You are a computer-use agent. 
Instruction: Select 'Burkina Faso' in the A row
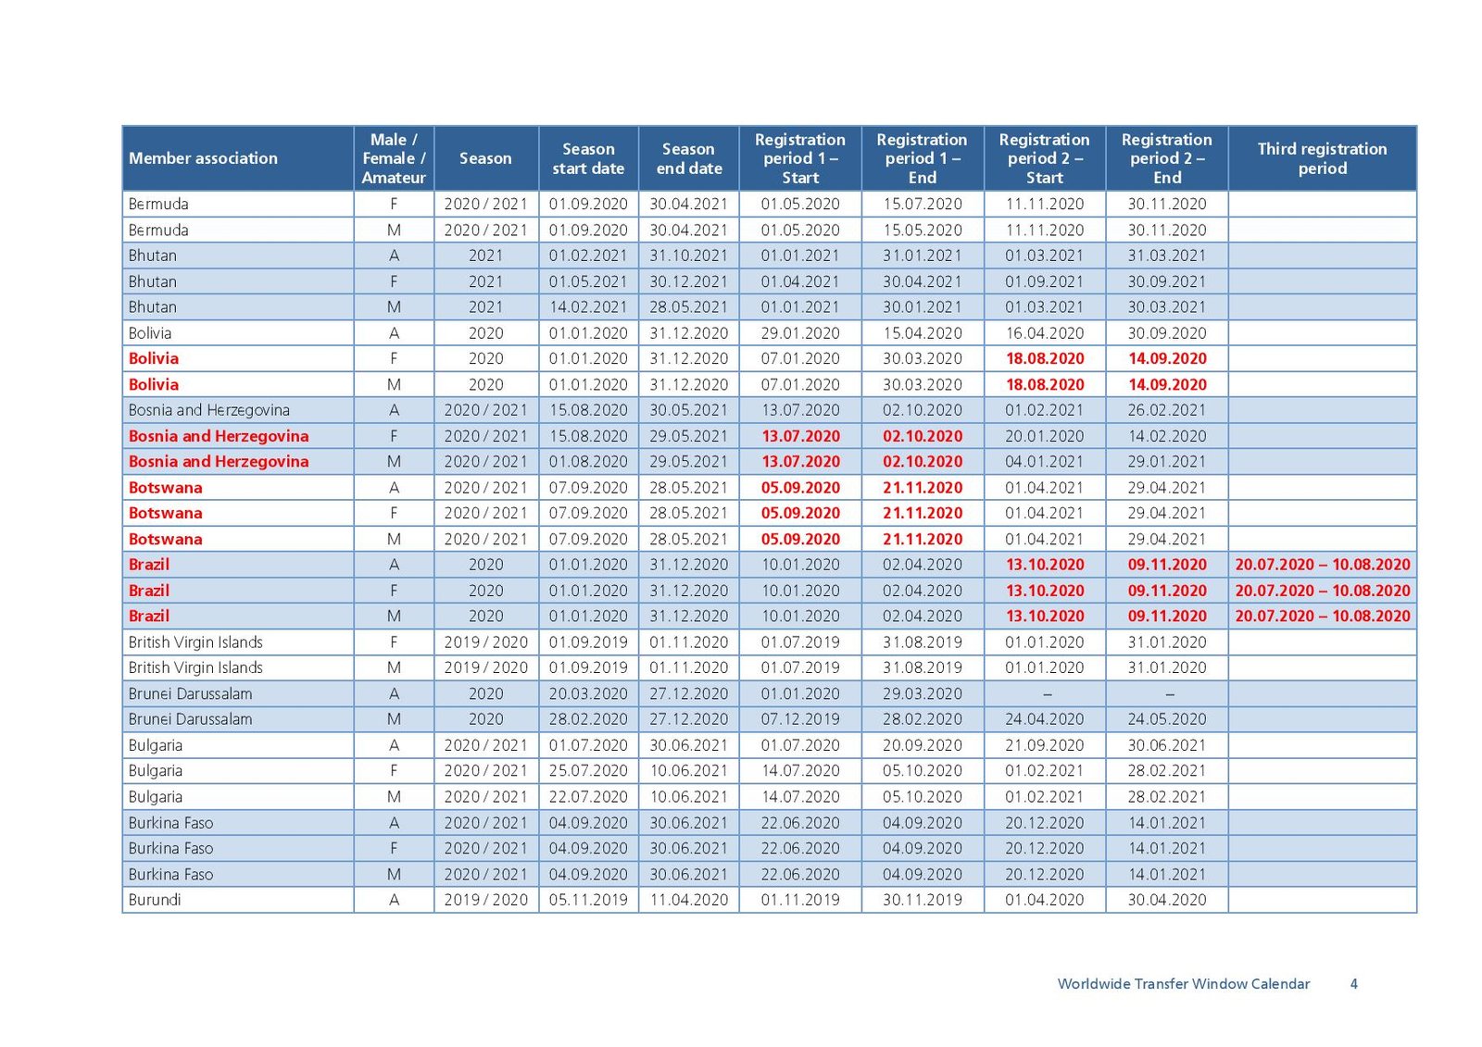pos(170,823)
